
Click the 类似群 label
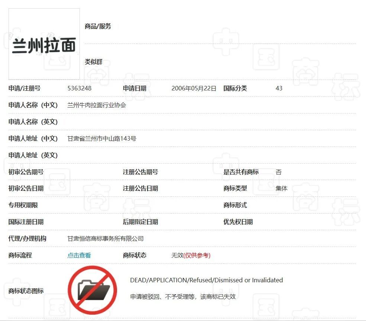(x=94, y=62)
